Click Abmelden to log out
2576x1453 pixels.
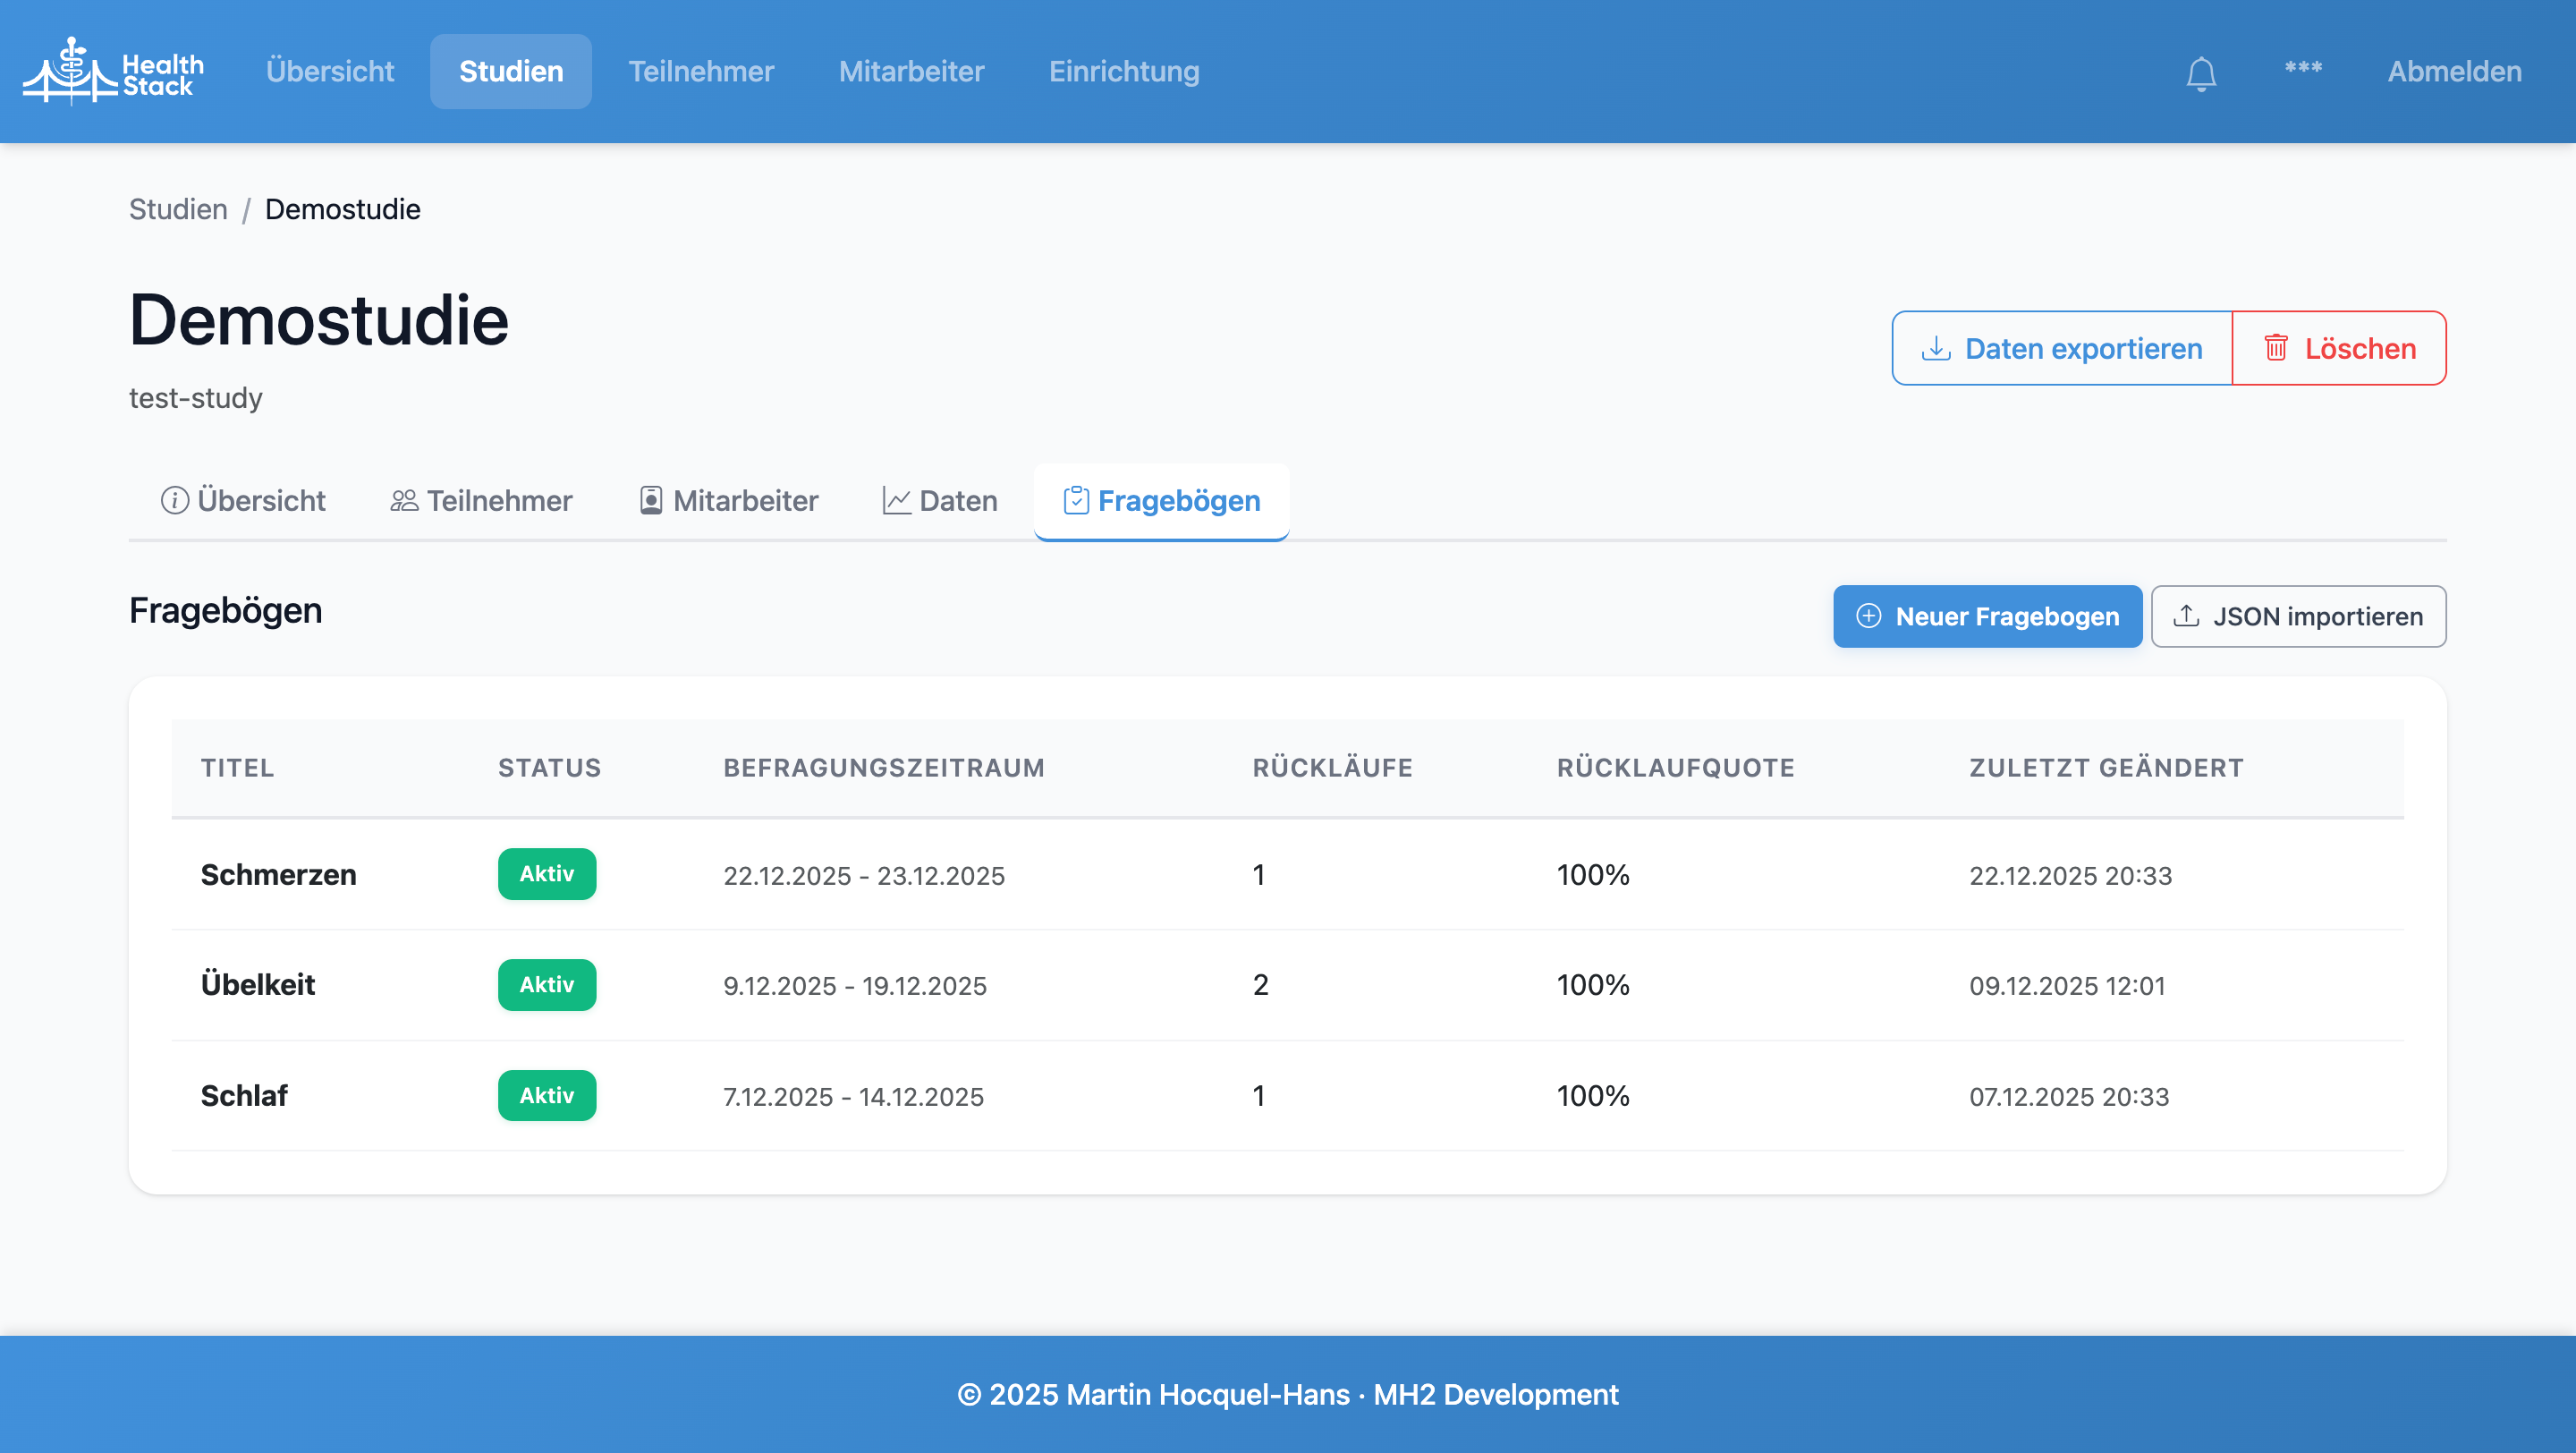click(2454, 71)
